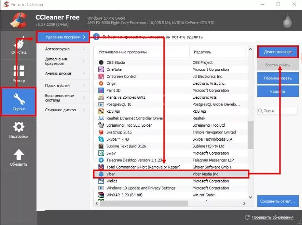The width and height of the screenshot is (302, 225).
Task: Select the Skype 7.40 icon
Action: 101,139
